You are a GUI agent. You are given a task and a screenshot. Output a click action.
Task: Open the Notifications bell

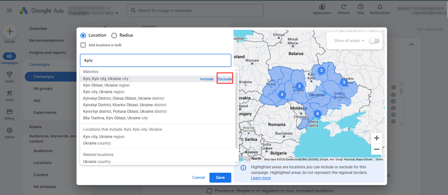point(380,6)
